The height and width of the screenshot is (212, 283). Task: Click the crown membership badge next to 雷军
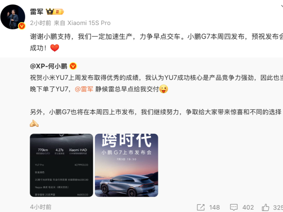pos(55,12)
